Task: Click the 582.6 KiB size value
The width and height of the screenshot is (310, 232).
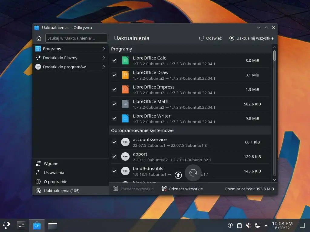Action: point(252,104)
